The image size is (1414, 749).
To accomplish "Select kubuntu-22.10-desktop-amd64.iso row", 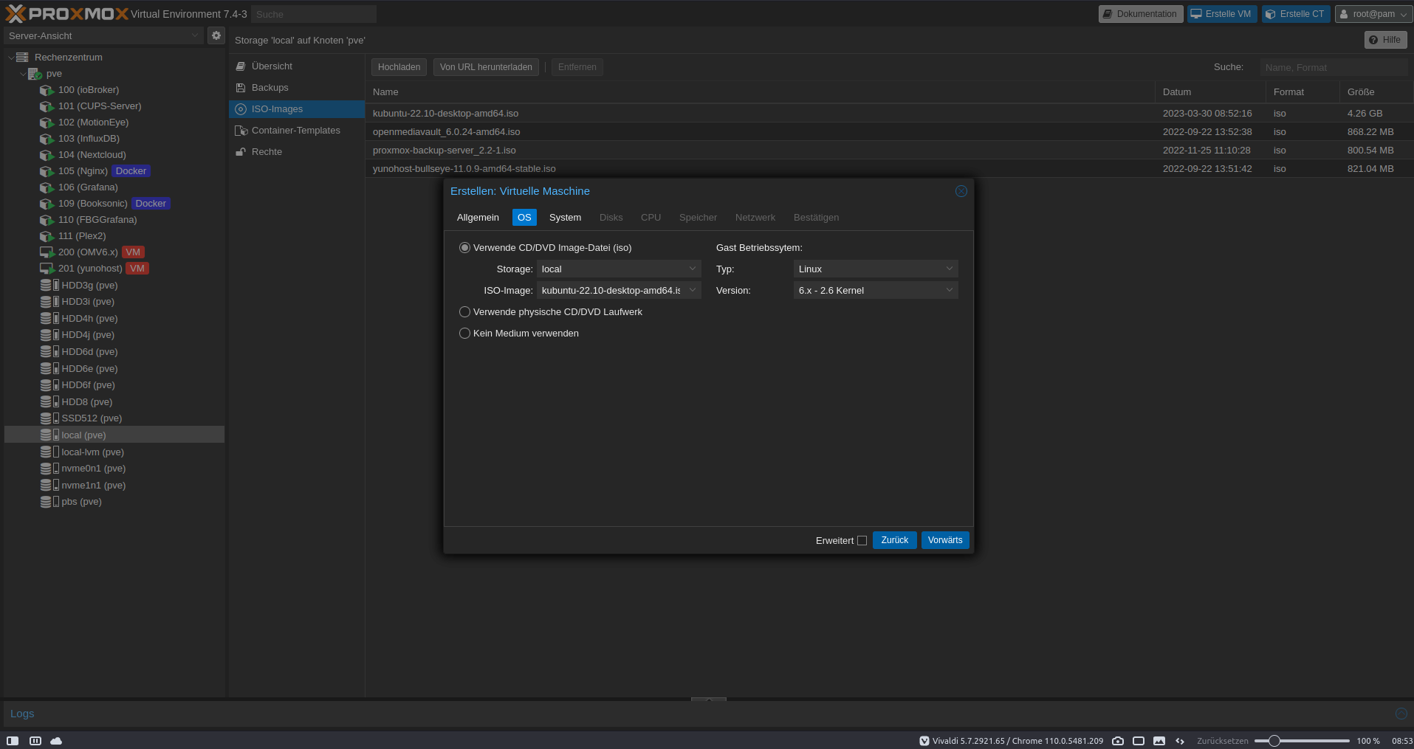I will 889,114.
